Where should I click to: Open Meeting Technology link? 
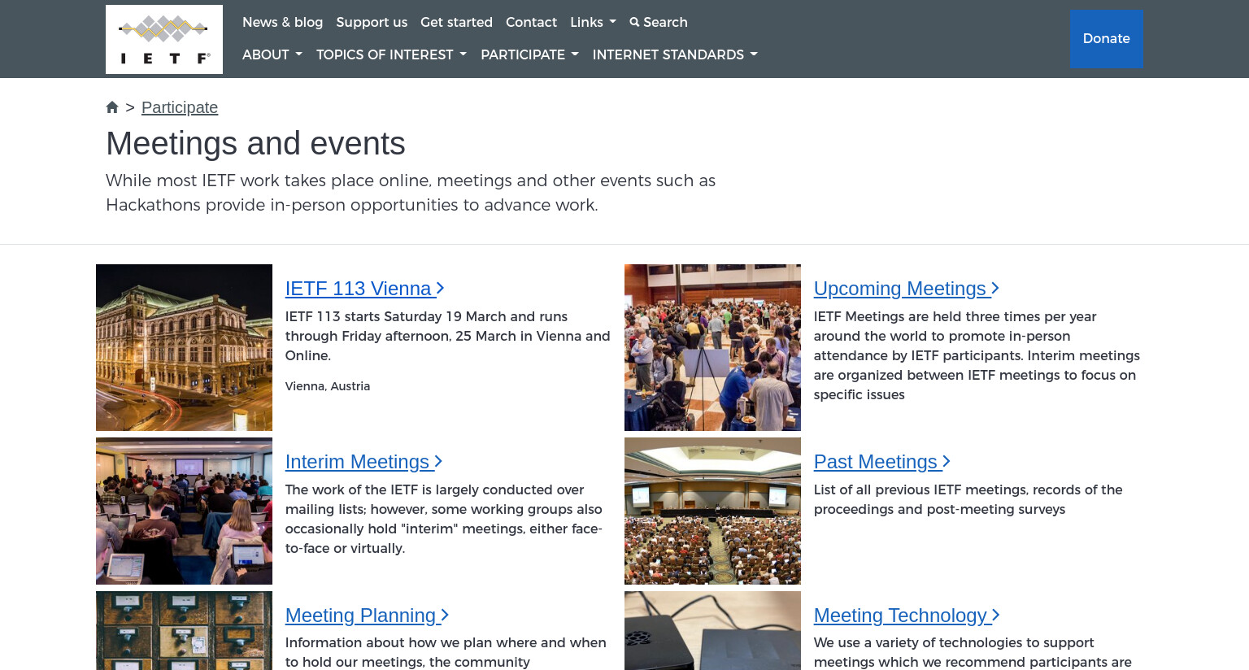(x=907, y=616)
